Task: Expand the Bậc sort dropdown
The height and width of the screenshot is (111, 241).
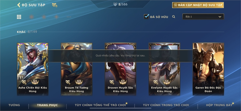Action: pos(203,17)
